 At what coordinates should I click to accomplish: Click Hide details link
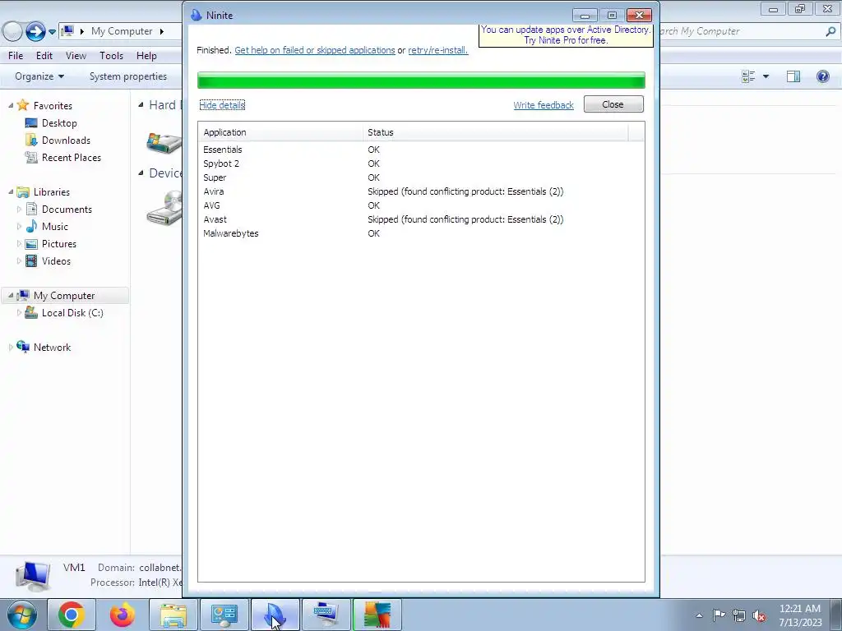222,104
